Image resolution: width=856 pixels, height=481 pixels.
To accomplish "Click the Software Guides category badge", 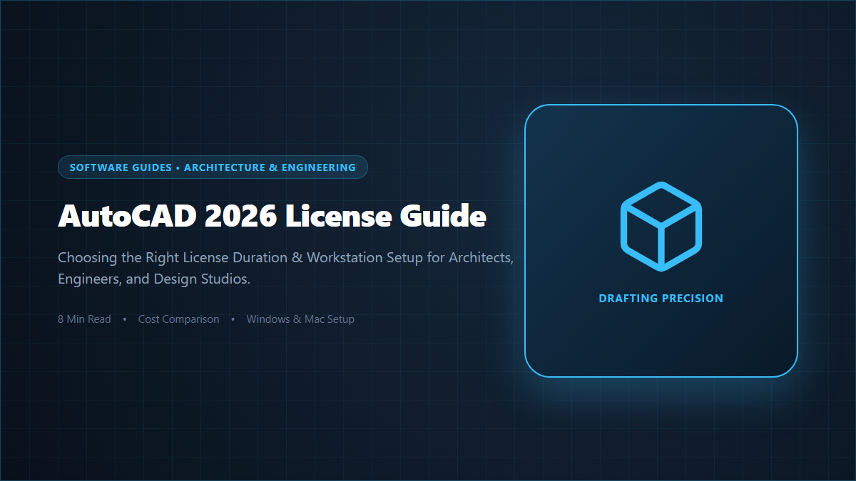I will (x=213, y=167).
